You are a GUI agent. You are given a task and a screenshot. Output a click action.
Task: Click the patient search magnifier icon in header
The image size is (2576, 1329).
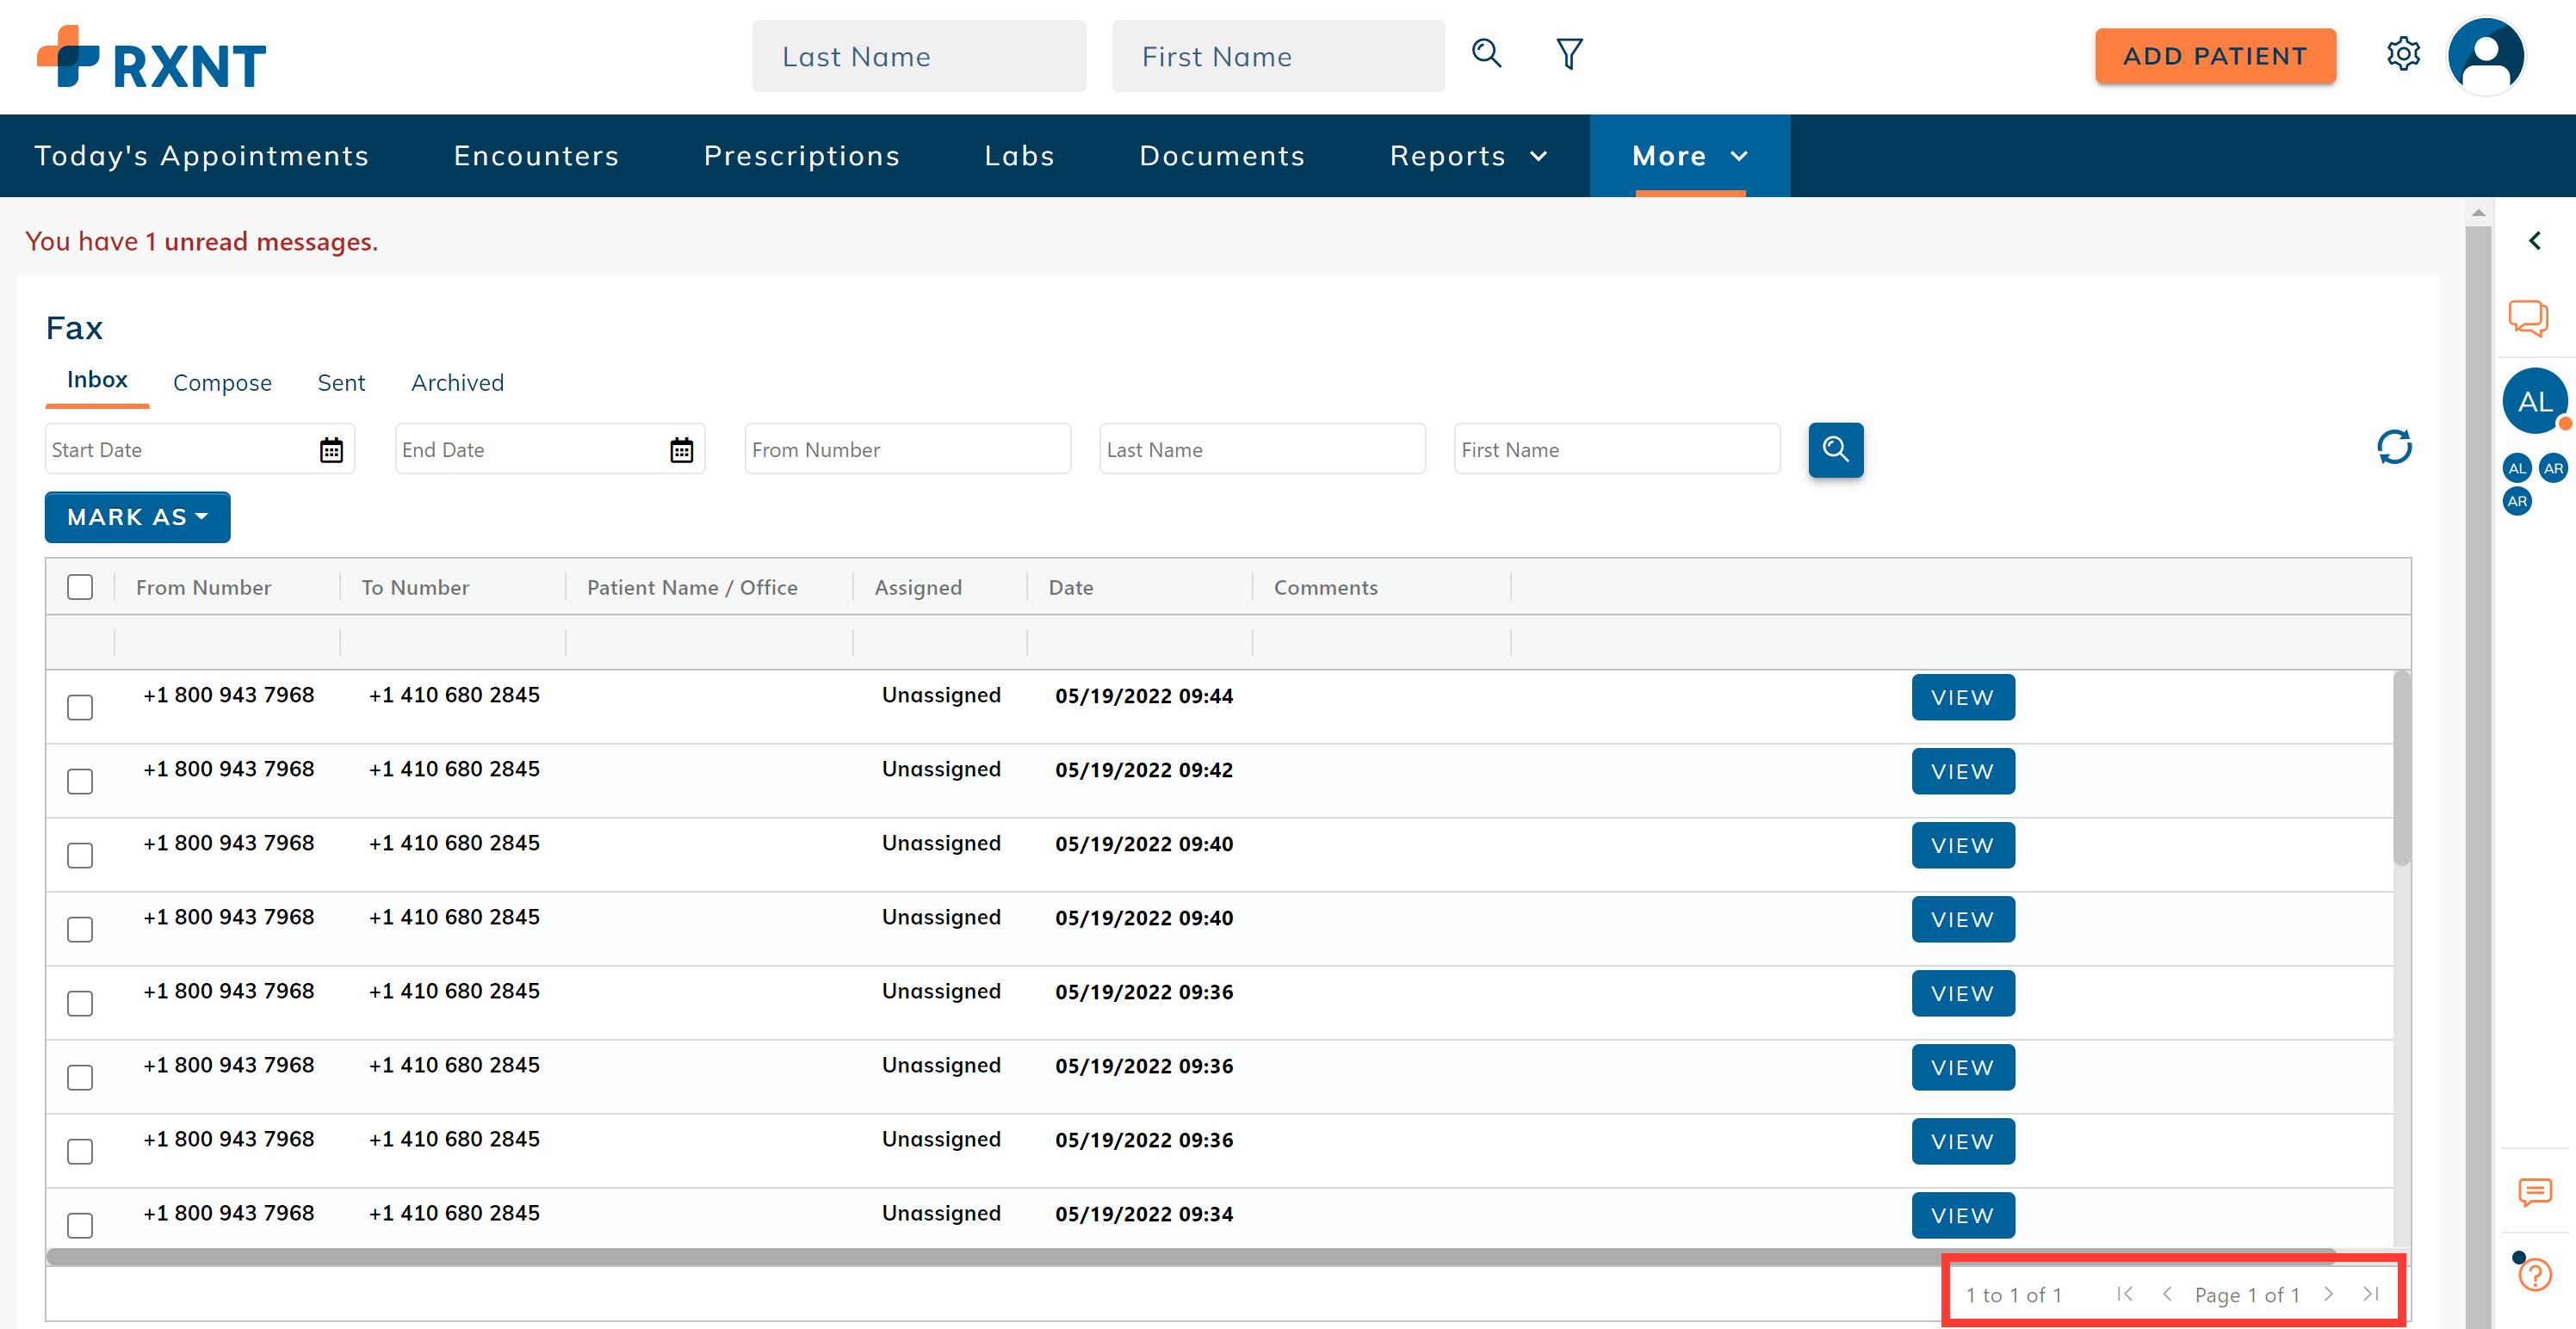(x=1486, y=54)
